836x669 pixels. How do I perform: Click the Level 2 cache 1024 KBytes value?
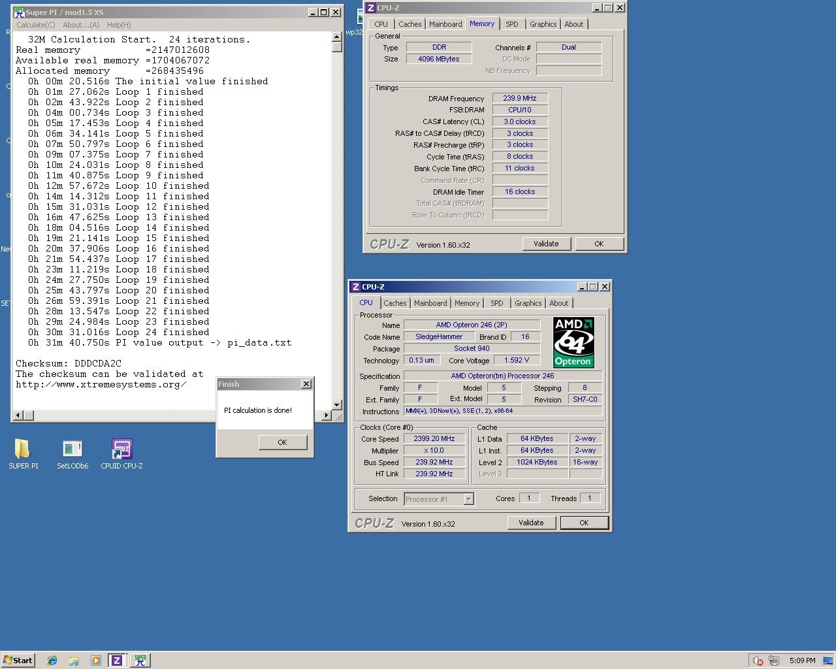point(537,462)
